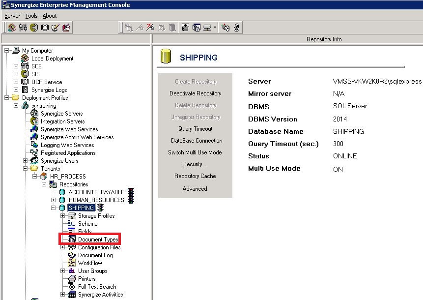Click the theater masks icon in the toolbar
Viewport: 423px width, 300px height.
(x=226, y=28)
